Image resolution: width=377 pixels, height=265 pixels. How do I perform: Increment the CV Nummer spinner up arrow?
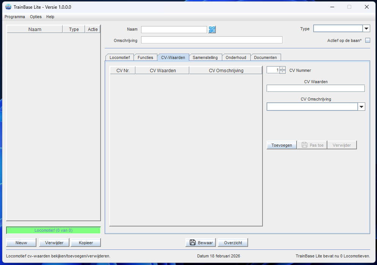pyautogui.click(x=283, y=68)
